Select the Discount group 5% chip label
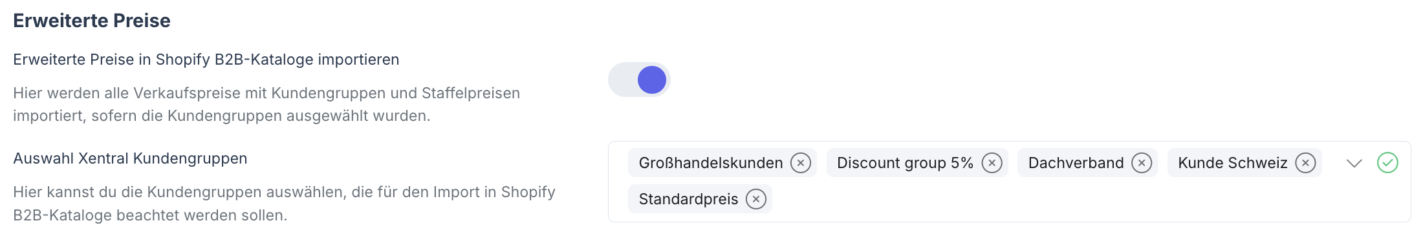Image resolution: width=1423 pixels, height=245 pixels. 905,163
